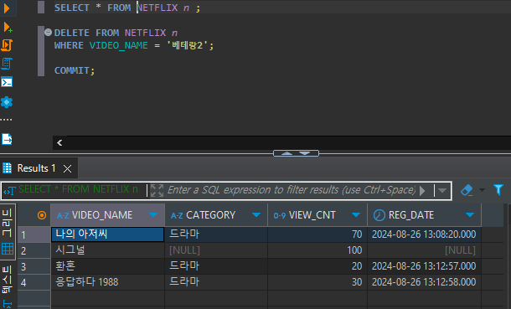Switch to the 텍스트 text view tab
This screenshot has height=309, width=511.
(x=8, y=279)
